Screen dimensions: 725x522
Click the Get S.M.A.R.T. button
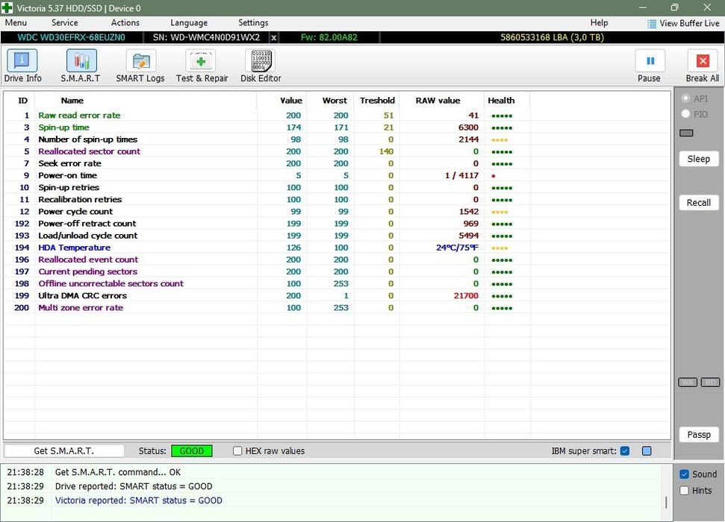[x=63, y=451]
